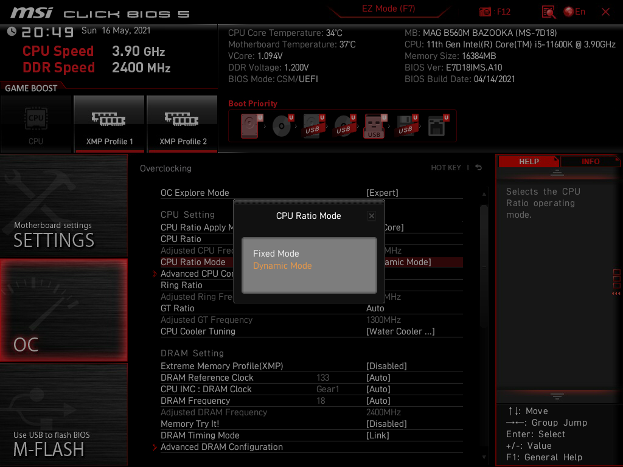Image resolution: width=623 pixels, height=467 pixels.
Task: Select the DRAM Timing Mode label
Action: 200,435
